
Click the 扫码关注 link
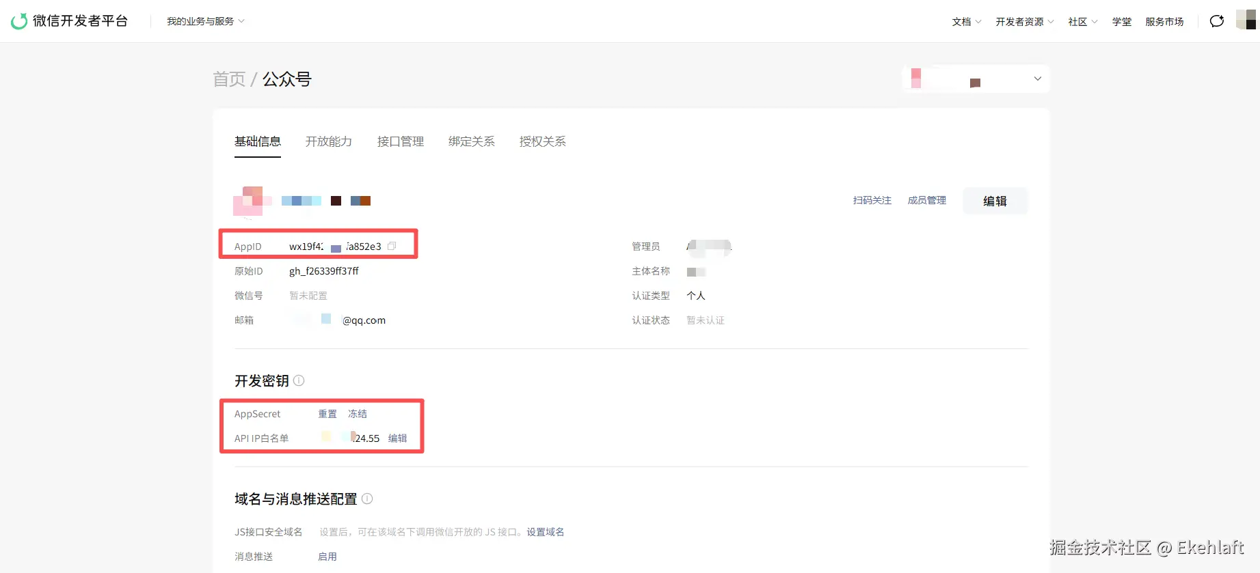click(x=872, y=200)
